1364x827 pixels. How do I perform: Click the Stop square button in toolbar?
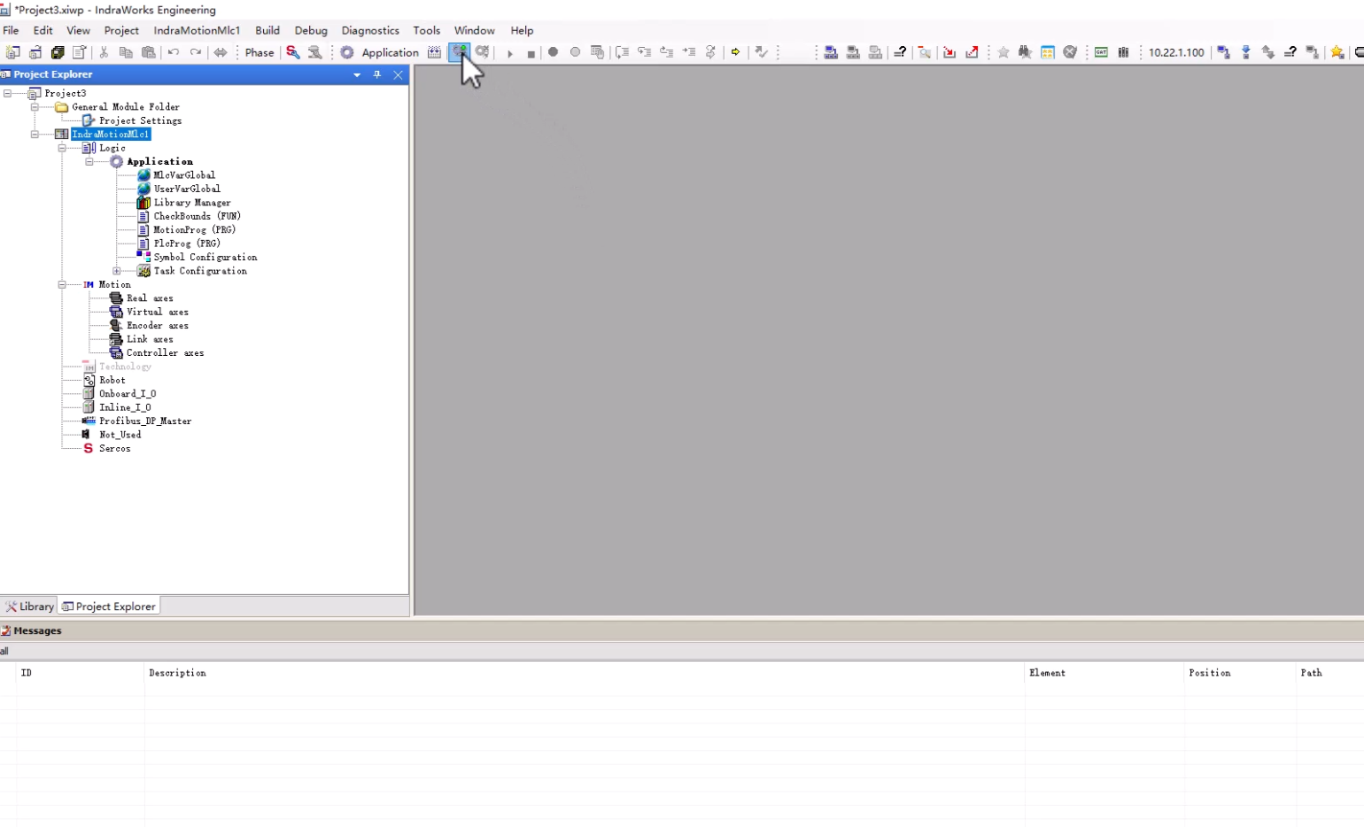(x=531, y=53)
